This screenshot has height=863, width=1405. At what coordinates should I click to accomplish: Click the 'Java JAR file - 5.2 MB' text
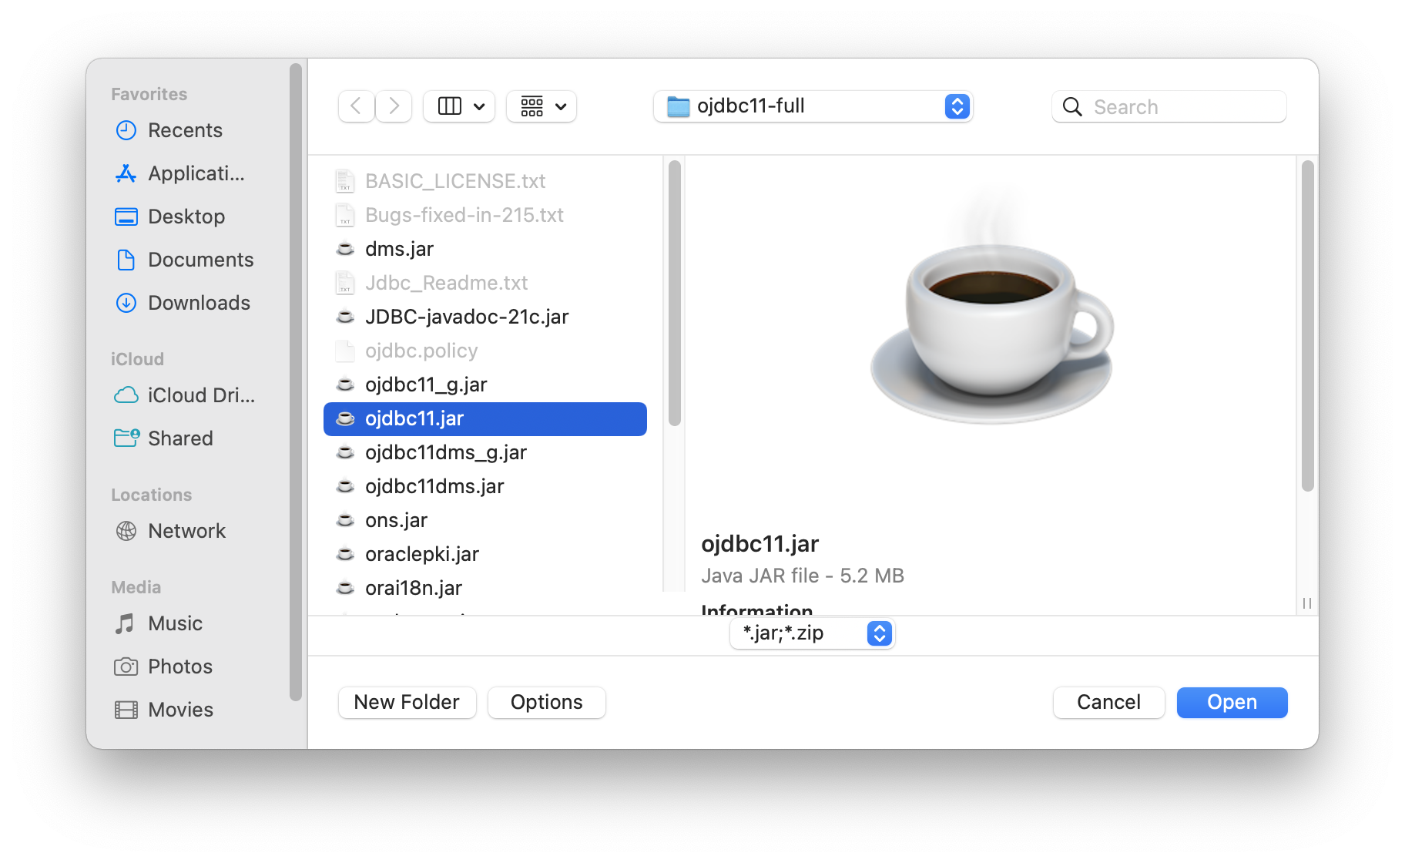click(x=803, y=576)
